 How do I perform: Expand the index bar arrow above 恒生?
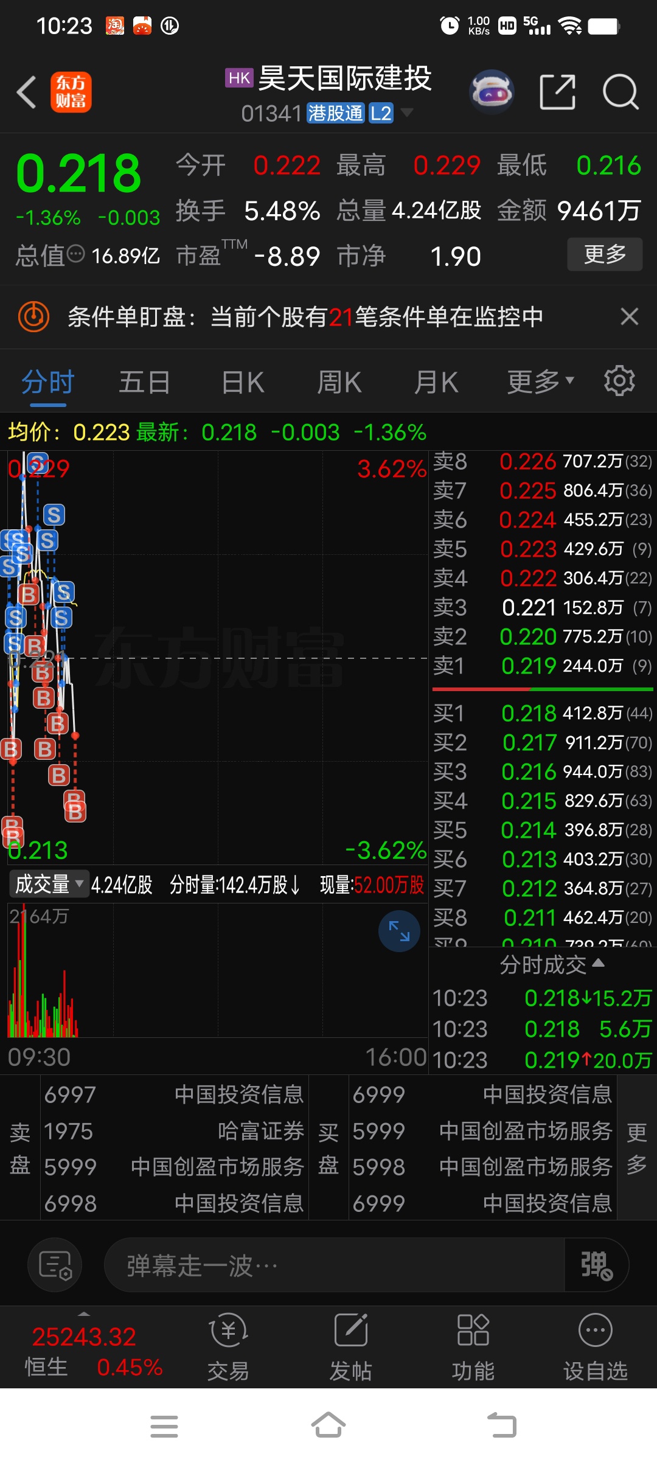(x=84, y=1314)
